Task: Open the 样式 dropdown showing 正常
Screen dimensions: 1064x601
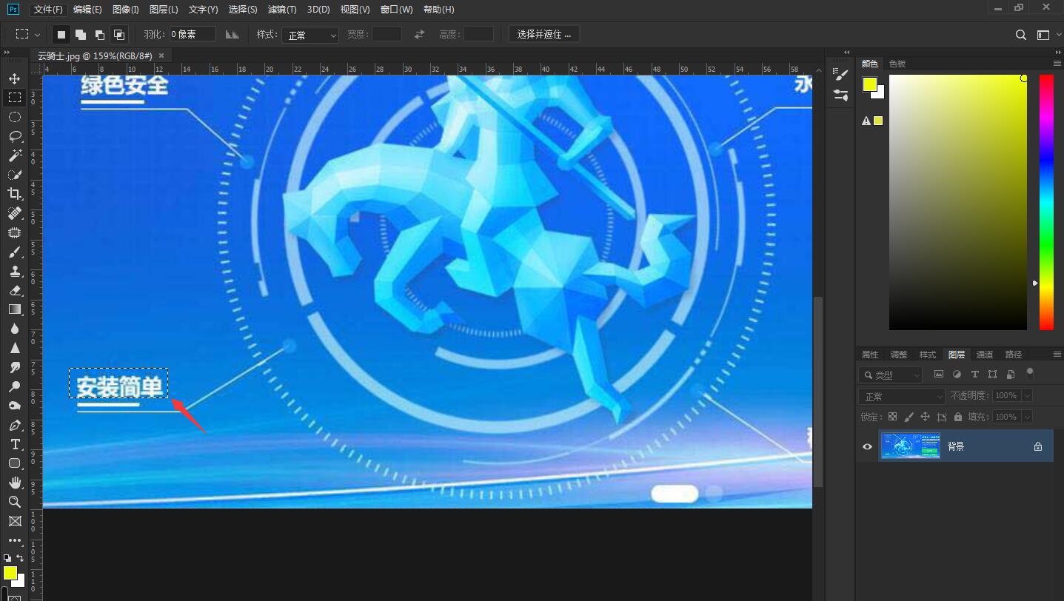Action: (310, 35)
